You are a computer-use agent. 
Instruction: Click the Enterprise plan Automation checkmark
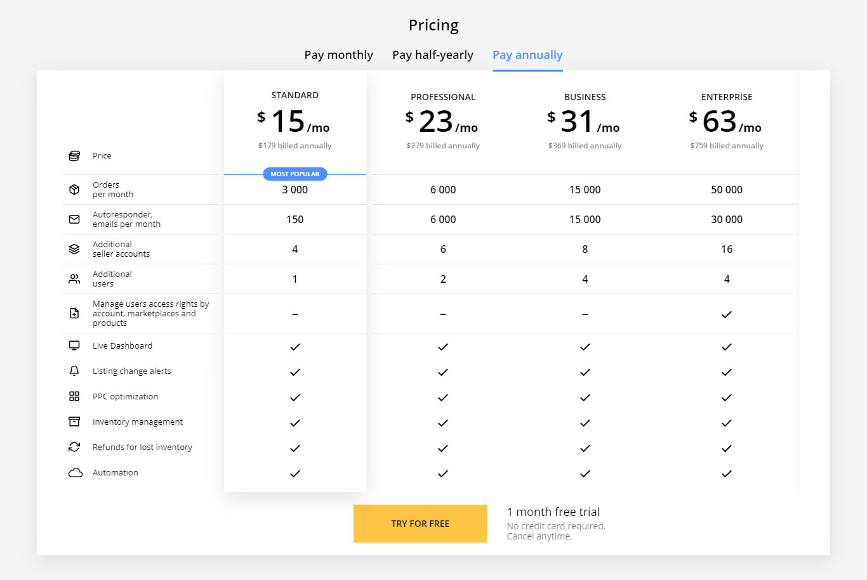pyautogui.click(x=727, y=474)
